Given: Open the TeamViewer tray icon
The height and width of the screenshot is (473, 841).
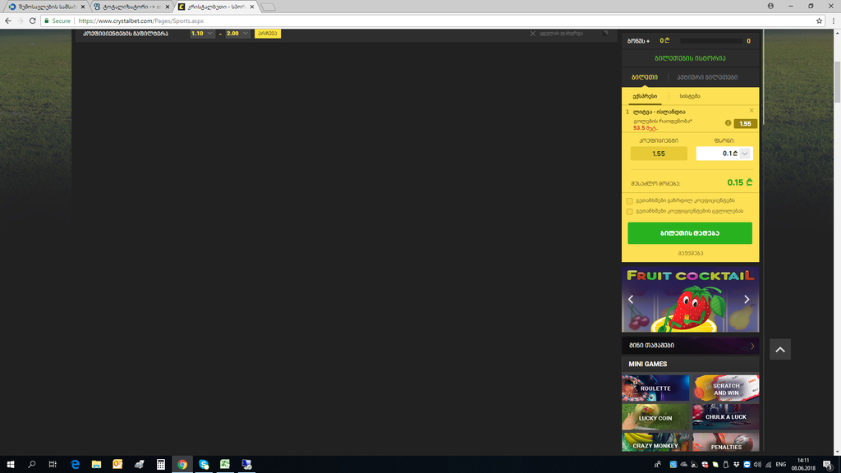Looking at the screenshot, I should (x=747, y=465).
